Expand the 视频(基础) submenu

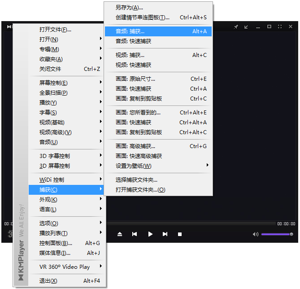pyautogui.click(x=66, y=122)
